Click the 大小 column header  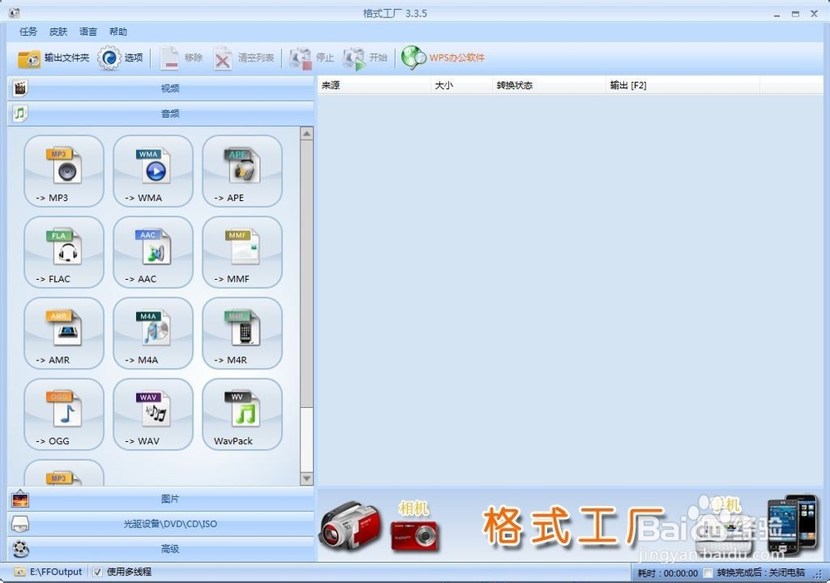tap(461, 86)
